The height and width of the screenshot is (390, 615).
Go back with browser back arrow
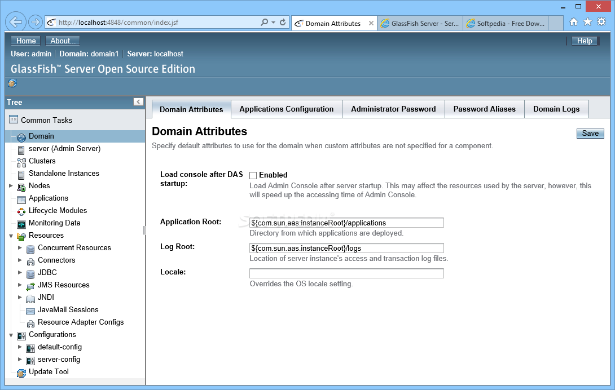16,22
